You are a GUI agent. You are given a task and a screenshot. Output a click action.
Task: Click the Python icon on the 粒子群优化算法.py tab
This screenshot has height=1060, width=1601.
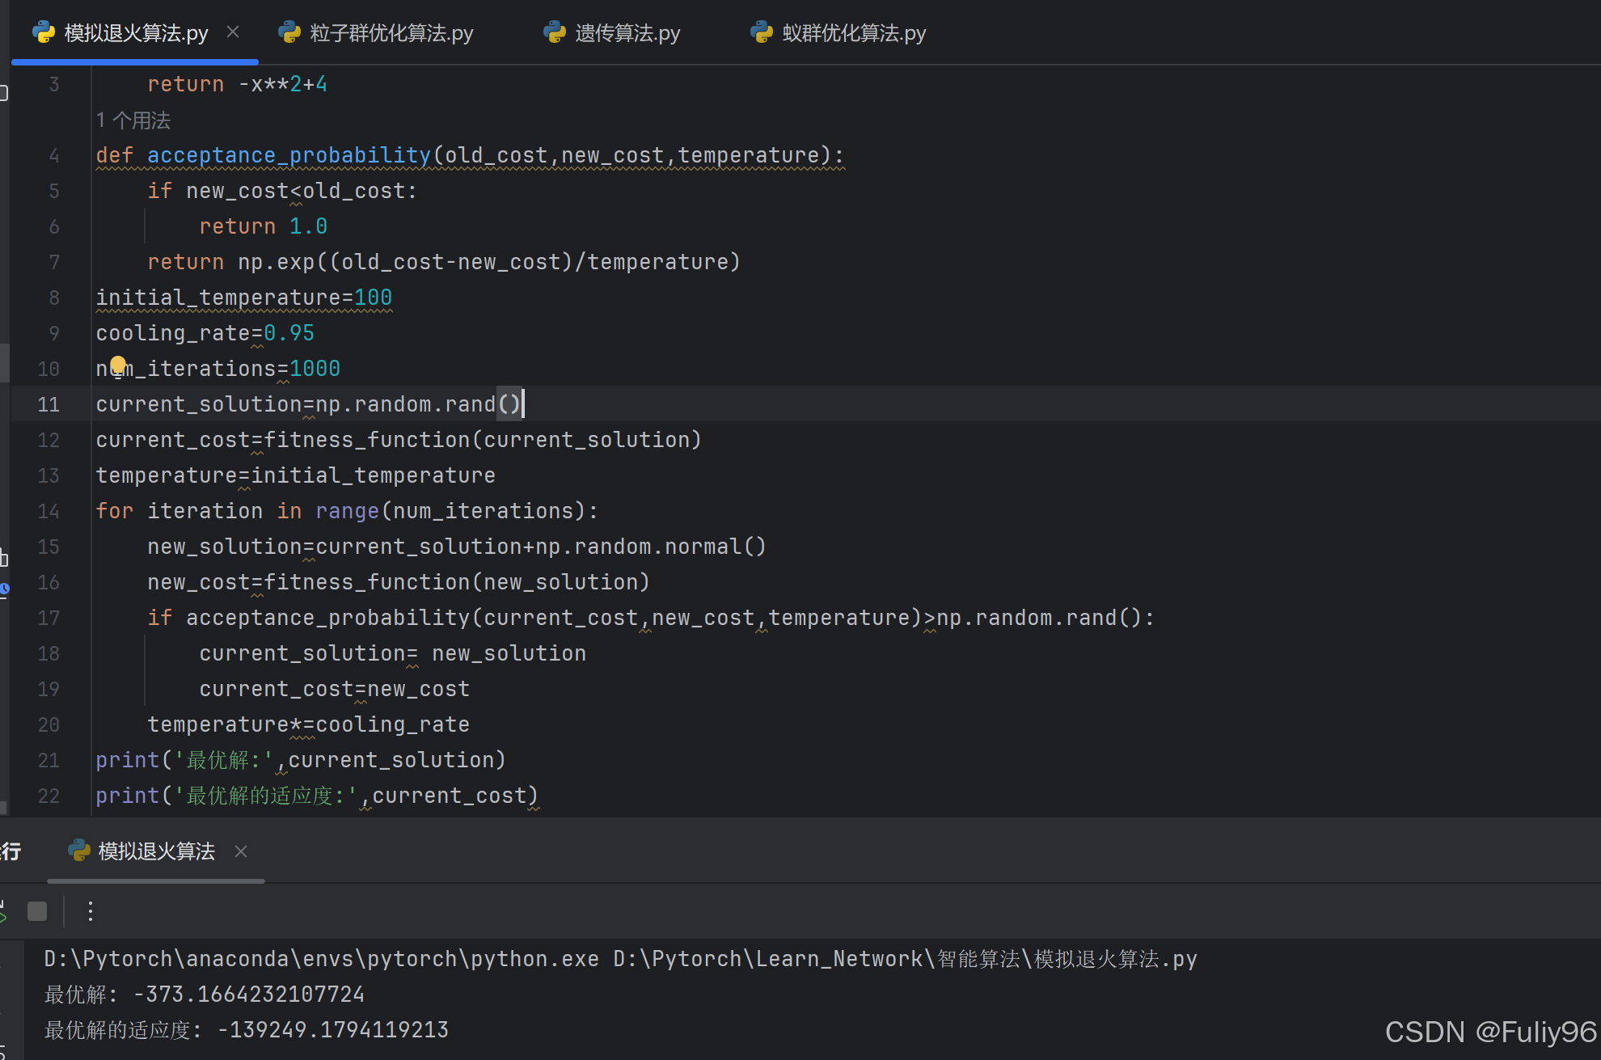(x=289, y=32)
